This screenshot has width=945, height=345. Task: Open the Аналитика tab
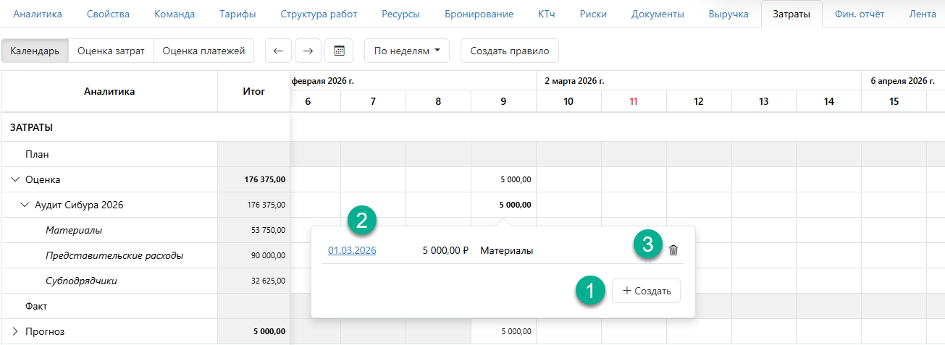tap(38, 14)
